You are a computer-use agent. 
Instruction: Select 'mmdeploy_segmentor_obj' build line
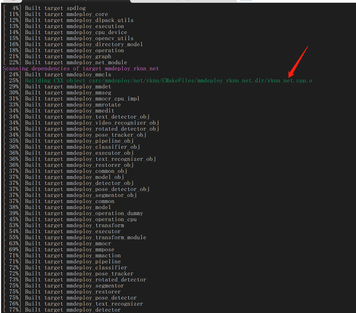[70, 195]
